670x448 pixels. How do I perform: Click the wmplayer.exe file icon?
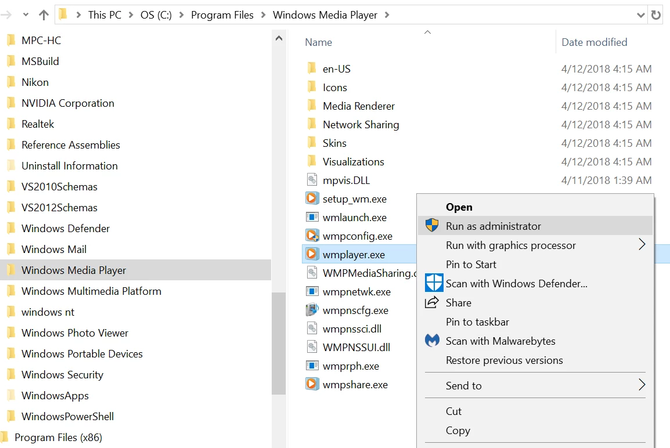click(312, 254)
